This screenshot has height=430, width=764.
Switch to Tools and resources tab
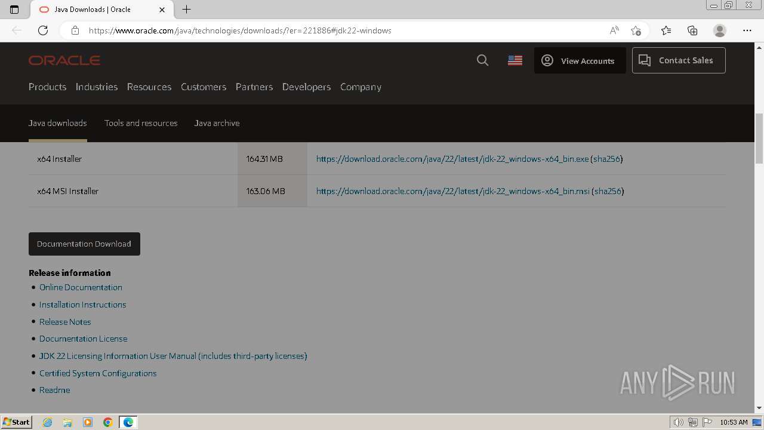tap(141, 123)
